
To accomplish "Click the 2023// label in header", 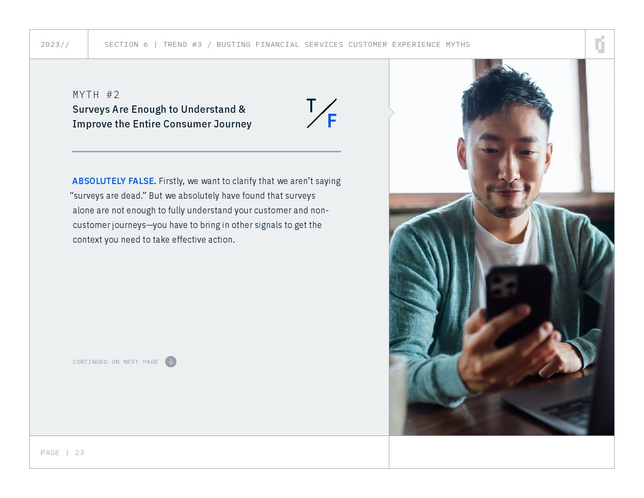I will coord(55,44).
